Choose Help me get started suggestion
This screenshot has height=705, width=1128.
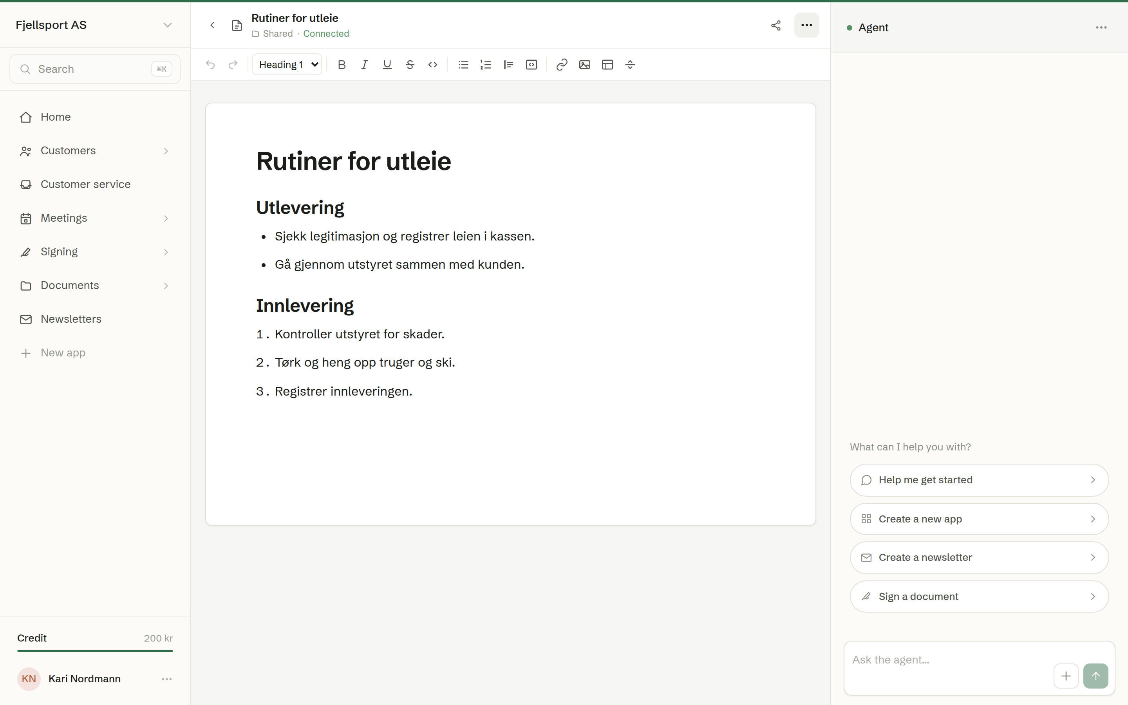click(979, 480)
